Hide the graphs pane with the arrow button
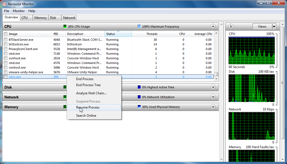 click(x=231, y=27)
